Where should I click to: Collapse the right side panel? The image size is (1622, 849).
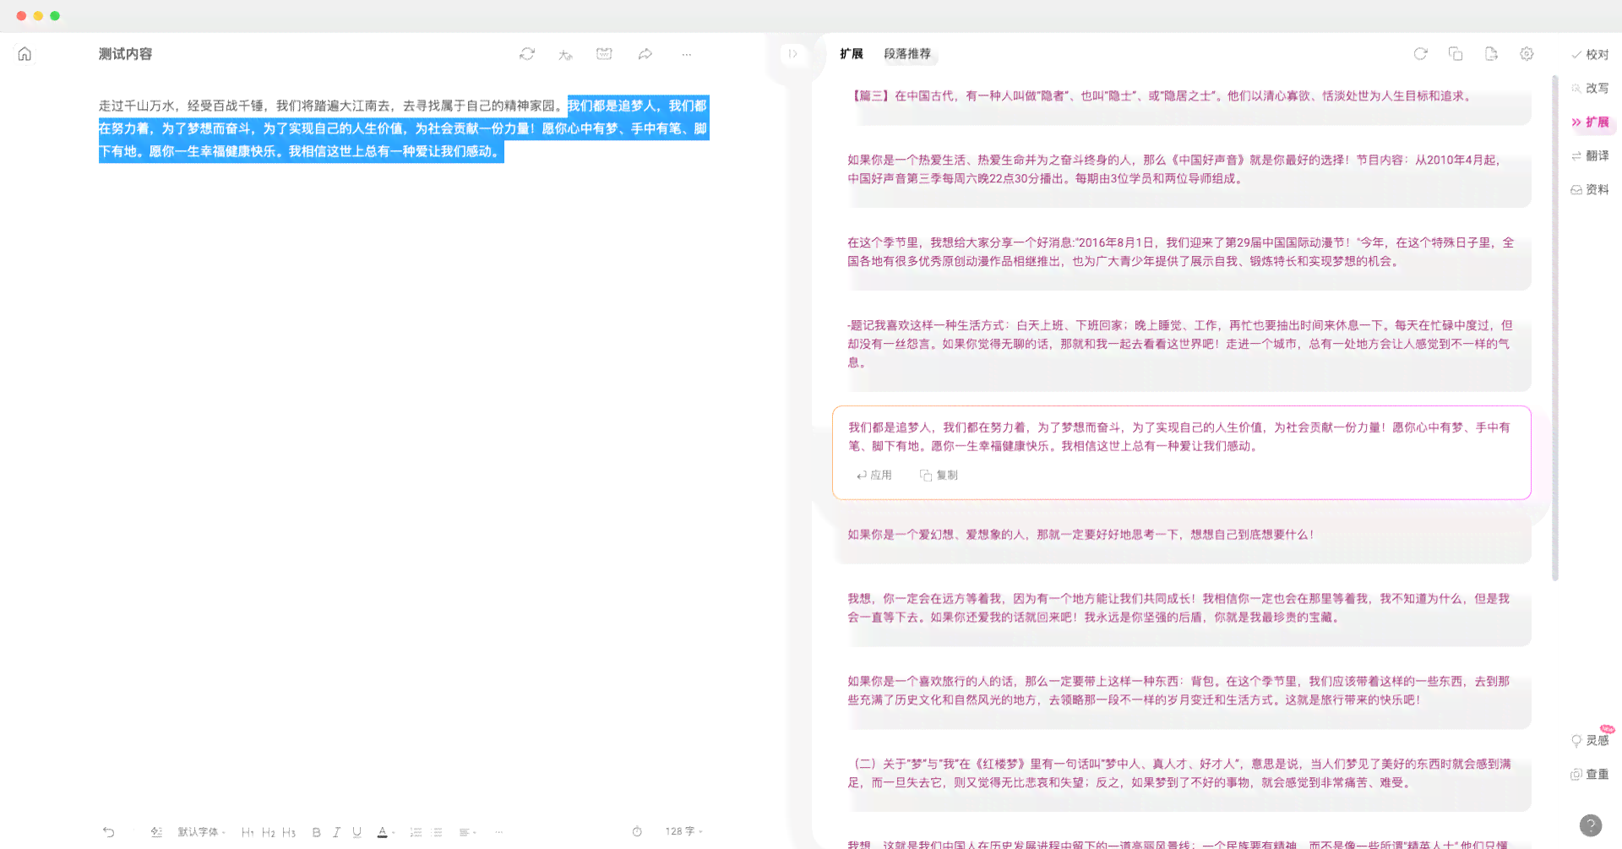pos(792,54)
